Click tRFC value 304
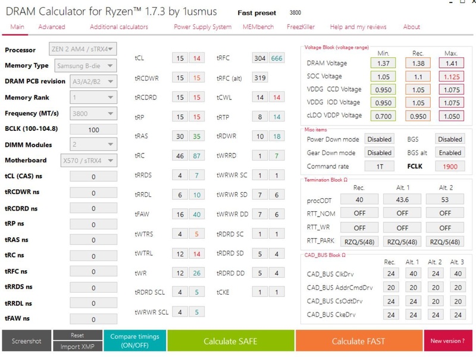The height and width of the screenshot is (357, 476). [x=260, y=58]
